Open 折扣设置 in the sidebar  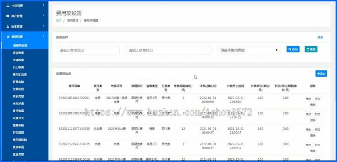(x=18, y=132)
